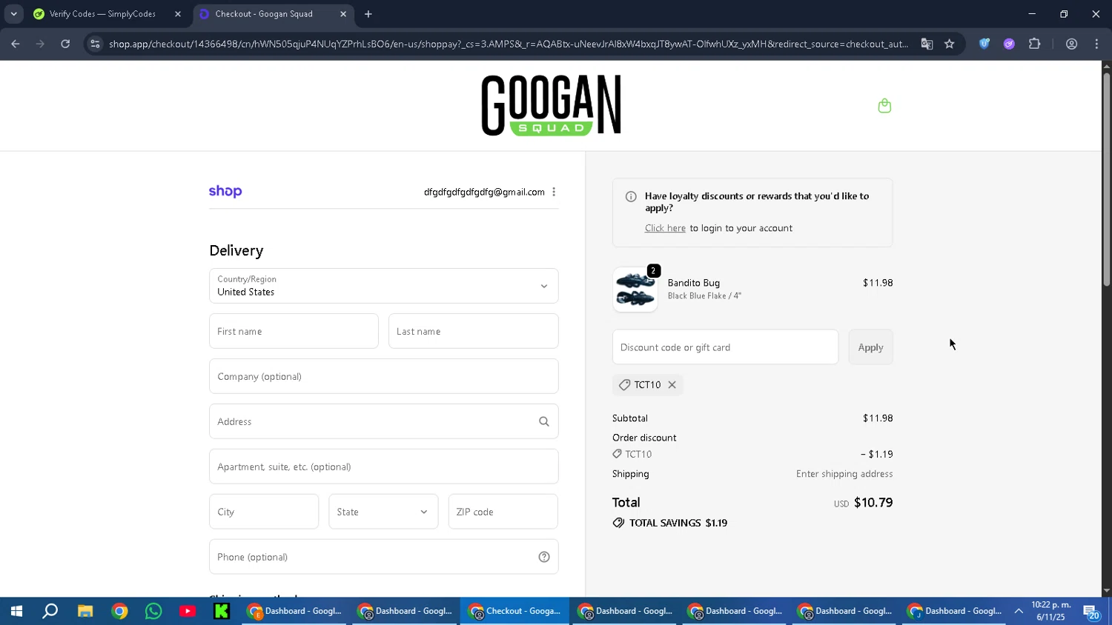The height and width of the screenshot is (625, 1112).
Task: Click the browser address bar URL
Action: coord(508,44)
